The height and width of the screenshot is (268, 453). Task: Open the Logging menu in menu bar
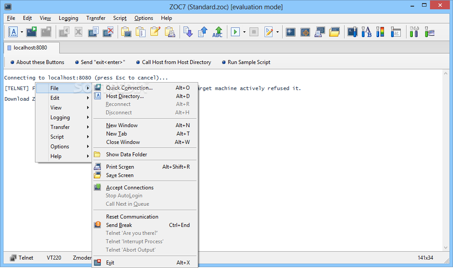[x=69, y=18]
